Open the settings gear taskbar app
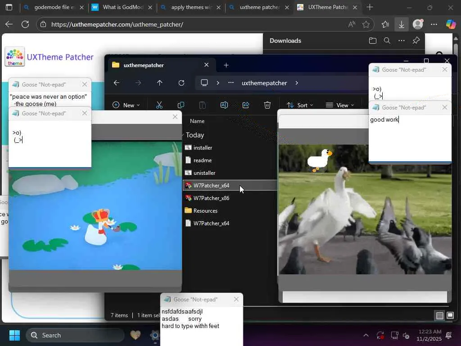 click(155, 335)
